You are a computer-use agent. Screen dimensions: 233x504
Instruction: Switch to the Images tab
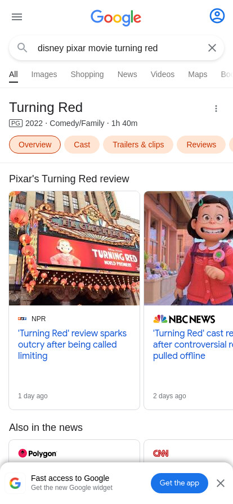click(44, 74)
